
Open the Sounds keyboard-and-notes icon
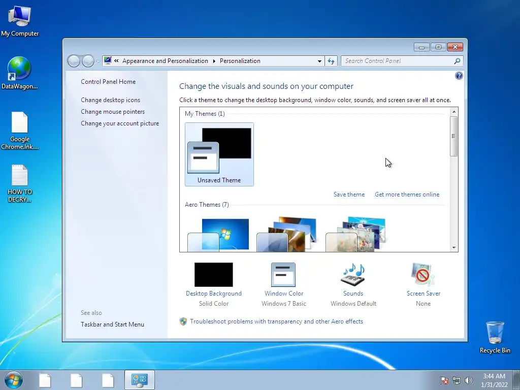click(353, 275)
